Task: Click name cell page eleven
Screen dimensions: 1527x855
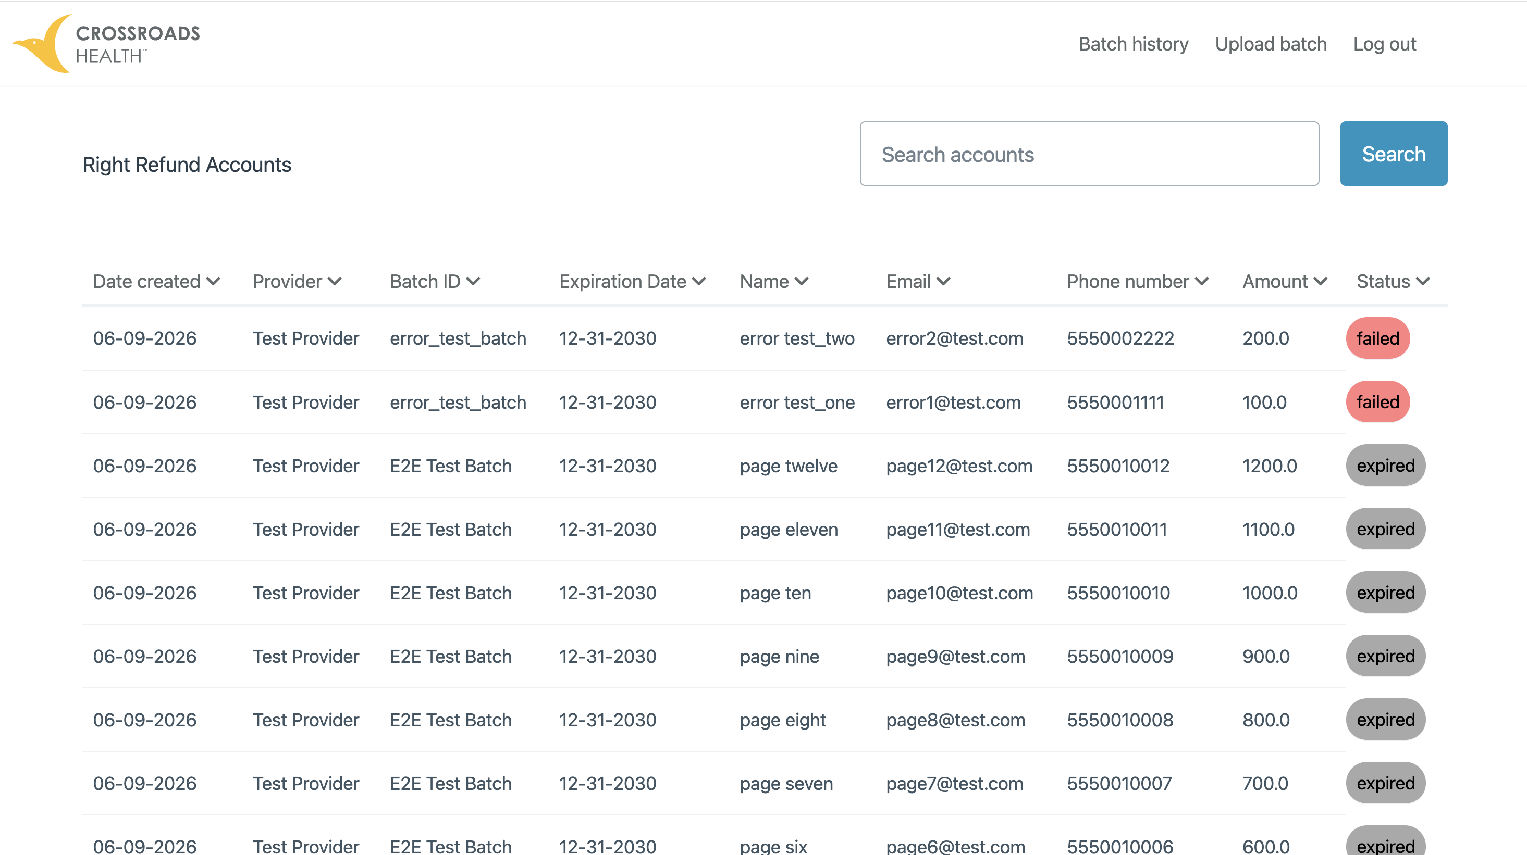Action: point(789,530)
